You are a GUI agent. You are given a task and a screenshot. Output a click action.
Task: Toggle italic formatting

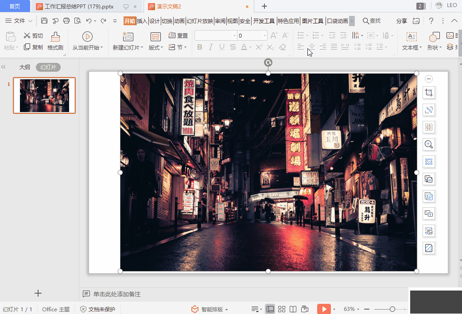click(210, 47)
